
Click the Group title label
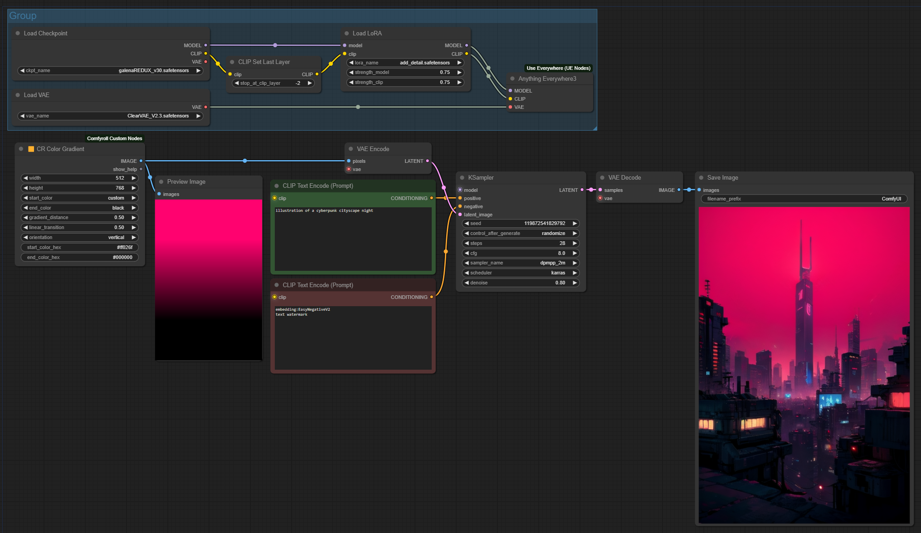click(x=23, y=16)
